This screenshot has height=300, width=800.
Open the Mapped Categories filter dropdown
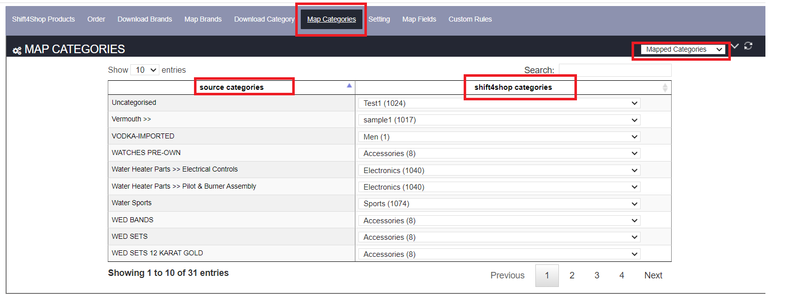click(x=683, y=49)
